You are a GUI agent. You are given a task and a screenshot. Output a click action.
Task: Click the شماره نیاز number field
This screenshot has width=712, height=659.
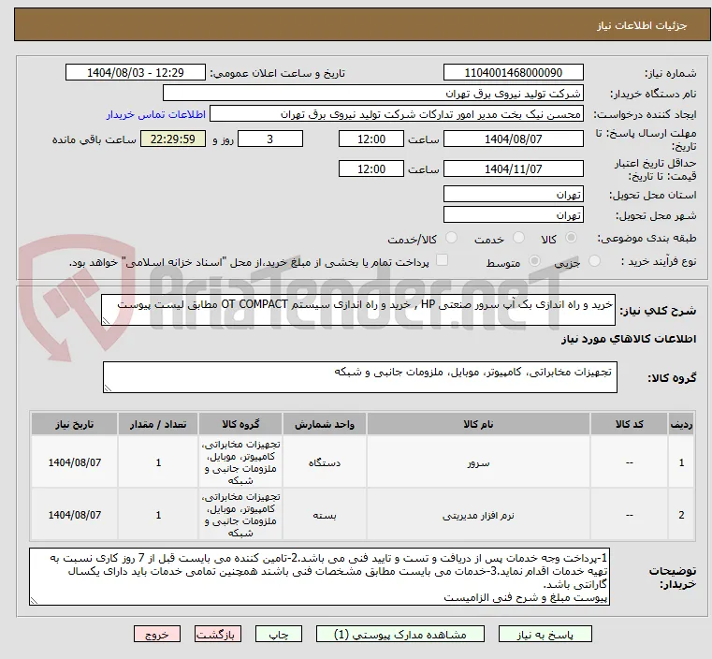click(513, 73)
